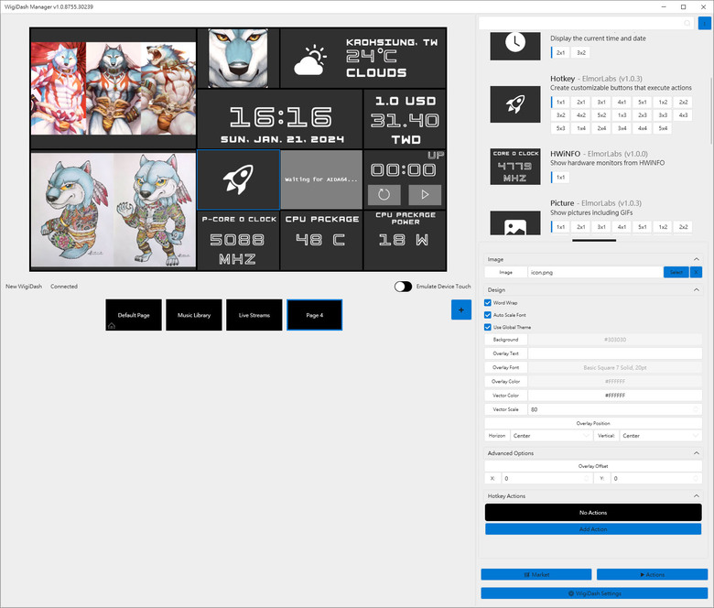The height and width of the screenshot is (608, 714).
Task: Click the No Actions black bar
Action: point(593,513)
